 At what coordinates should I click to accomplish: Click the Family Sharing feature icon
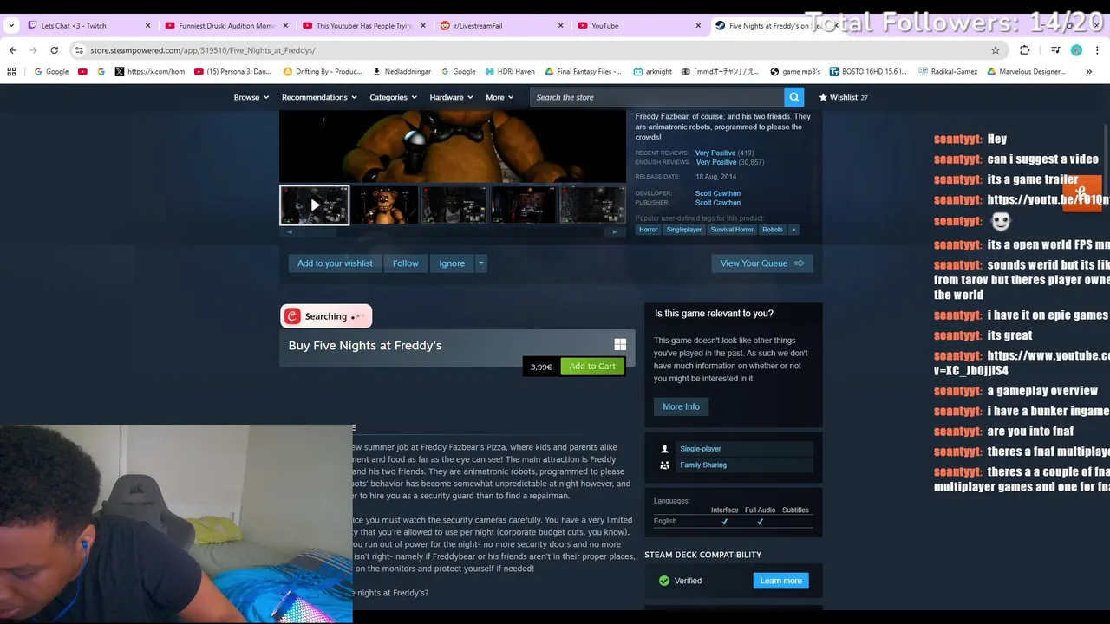[665, 465]
